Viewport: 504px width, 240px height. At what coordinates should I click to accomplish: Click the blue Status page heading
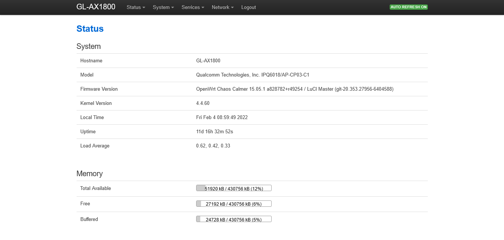(x=90, y=29)
